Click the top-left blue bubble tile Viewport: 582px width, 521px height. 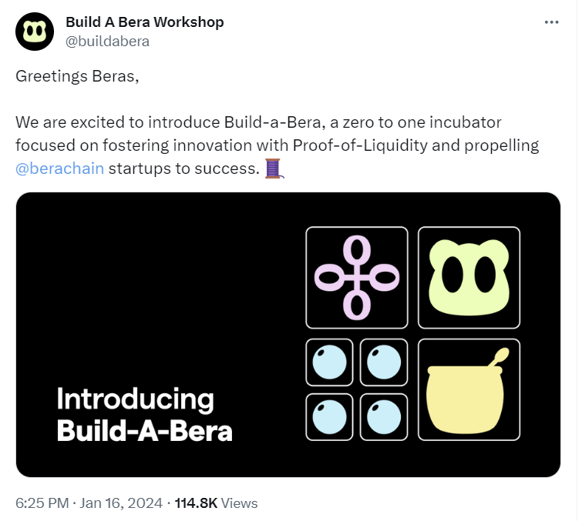click(x=329, y=362)
